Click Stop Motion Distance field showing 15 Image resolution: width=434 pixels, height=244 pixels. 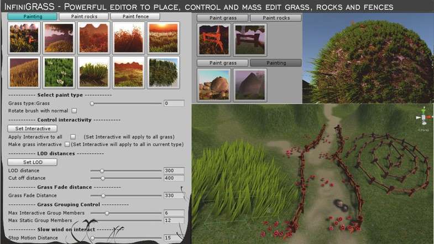click(x=174, y=237)
